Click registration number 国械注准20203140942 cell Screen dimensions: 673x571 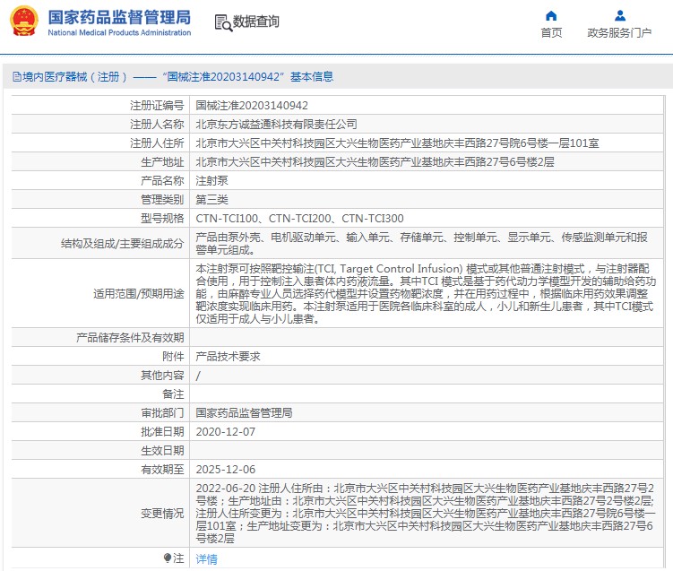point(252,105)
